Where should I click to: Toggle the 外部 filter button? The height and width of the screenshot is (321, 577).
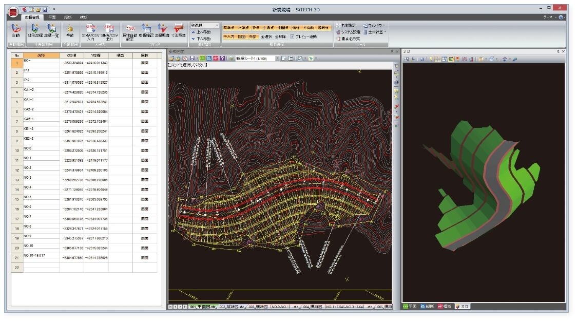tap(253, 36)
